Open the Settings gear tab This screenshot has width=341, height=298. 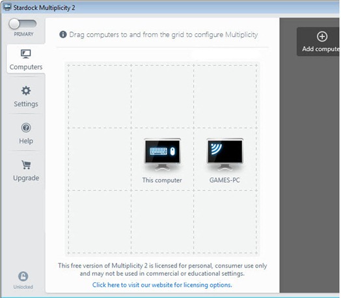(26, 96)
